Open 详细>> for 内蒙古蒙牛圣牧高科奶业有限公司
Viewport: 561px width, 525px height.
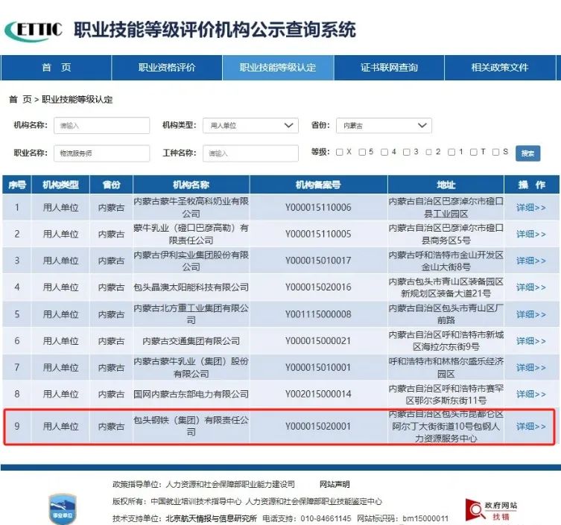[x=531, y=208]
